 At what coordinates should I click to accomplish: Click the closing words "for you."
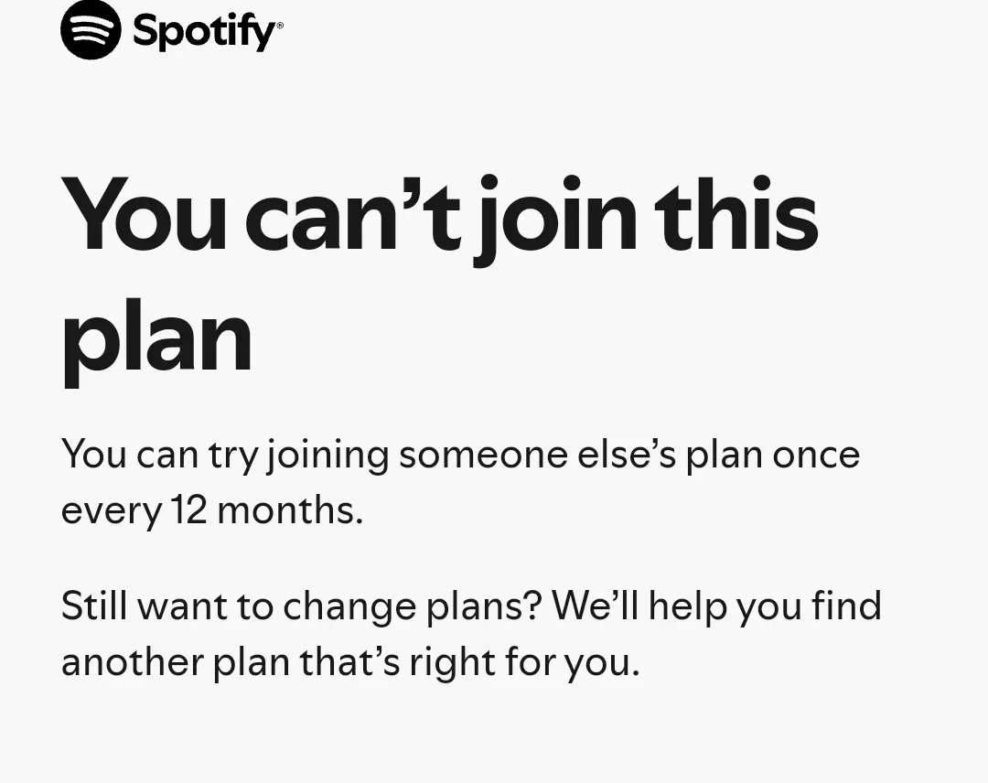[x=572, y=662]
